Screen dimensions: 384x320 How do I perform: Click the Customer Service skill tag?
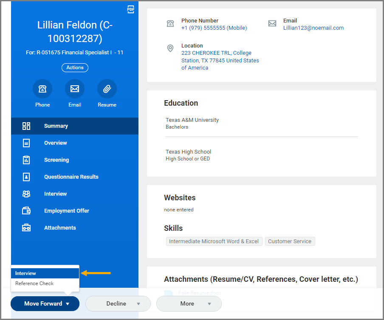(290, 241)
